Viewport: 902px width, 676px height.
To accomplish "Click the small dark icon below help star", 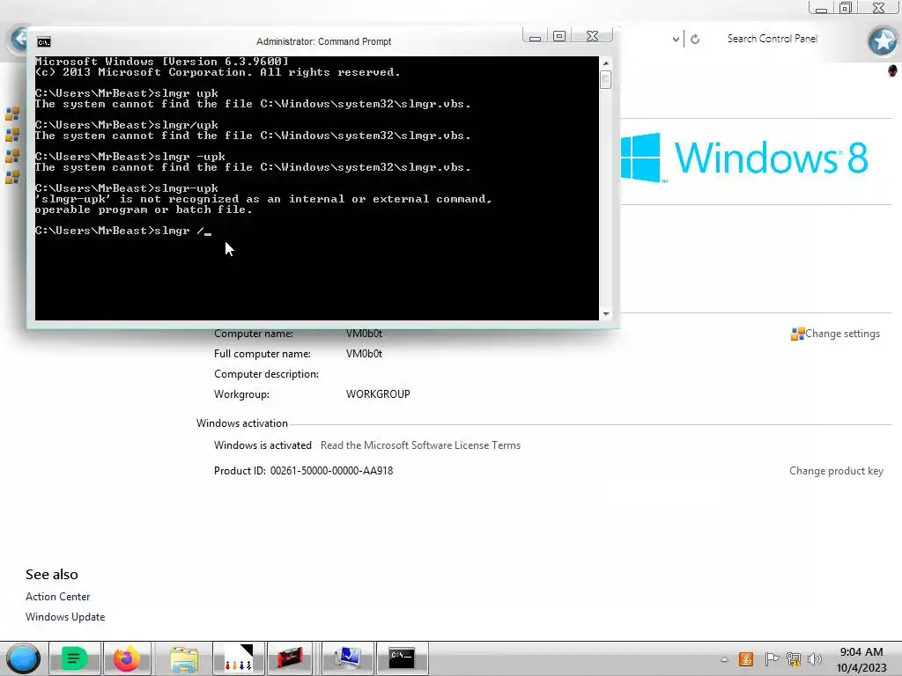I will [x=892, y=70].
